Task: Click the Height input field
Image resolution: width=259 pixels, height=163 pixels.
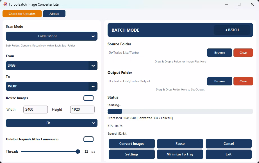Action: point(82,110)
